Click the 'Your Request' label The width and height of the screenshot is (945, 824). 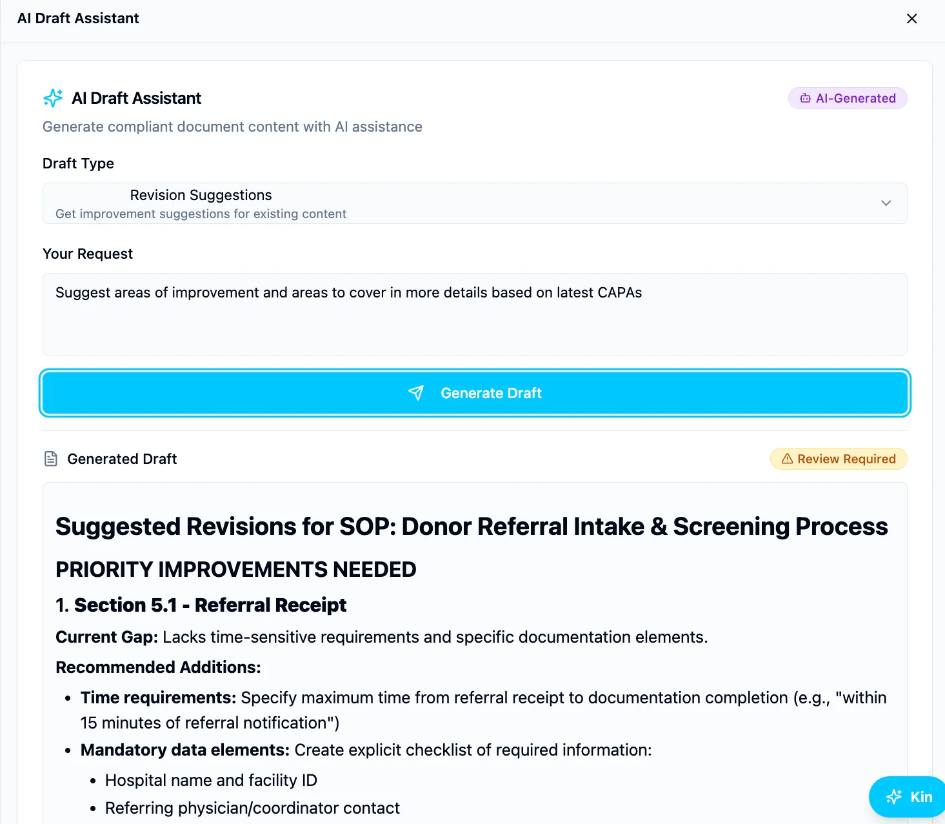pyautogui.click(x=88, y=254)
